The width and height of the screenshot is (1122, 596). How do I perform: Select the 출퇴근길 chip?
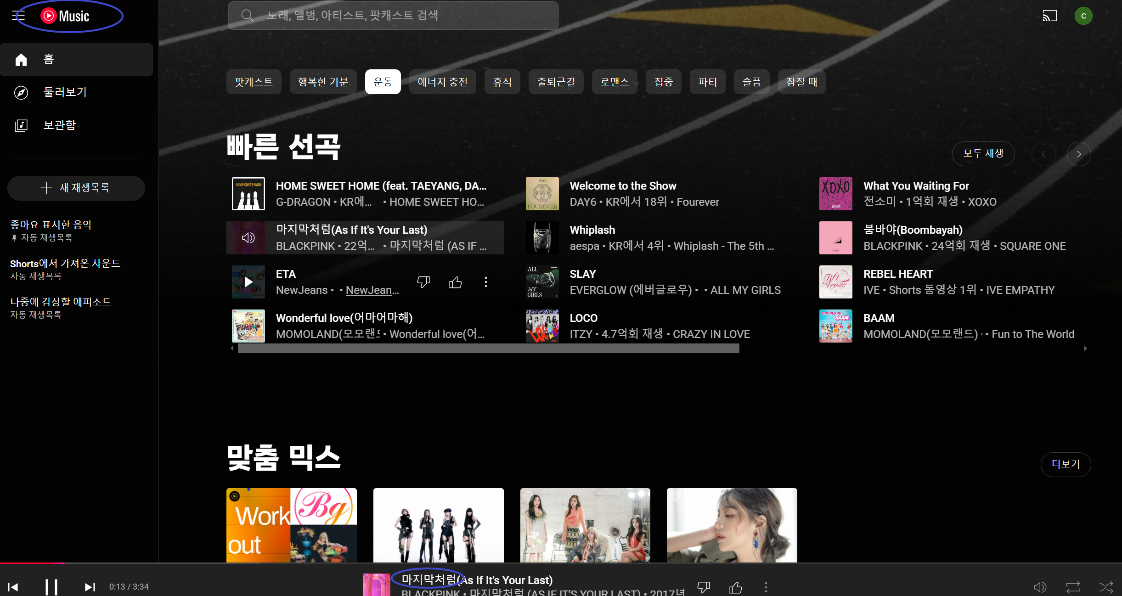[x=556, y=82]
